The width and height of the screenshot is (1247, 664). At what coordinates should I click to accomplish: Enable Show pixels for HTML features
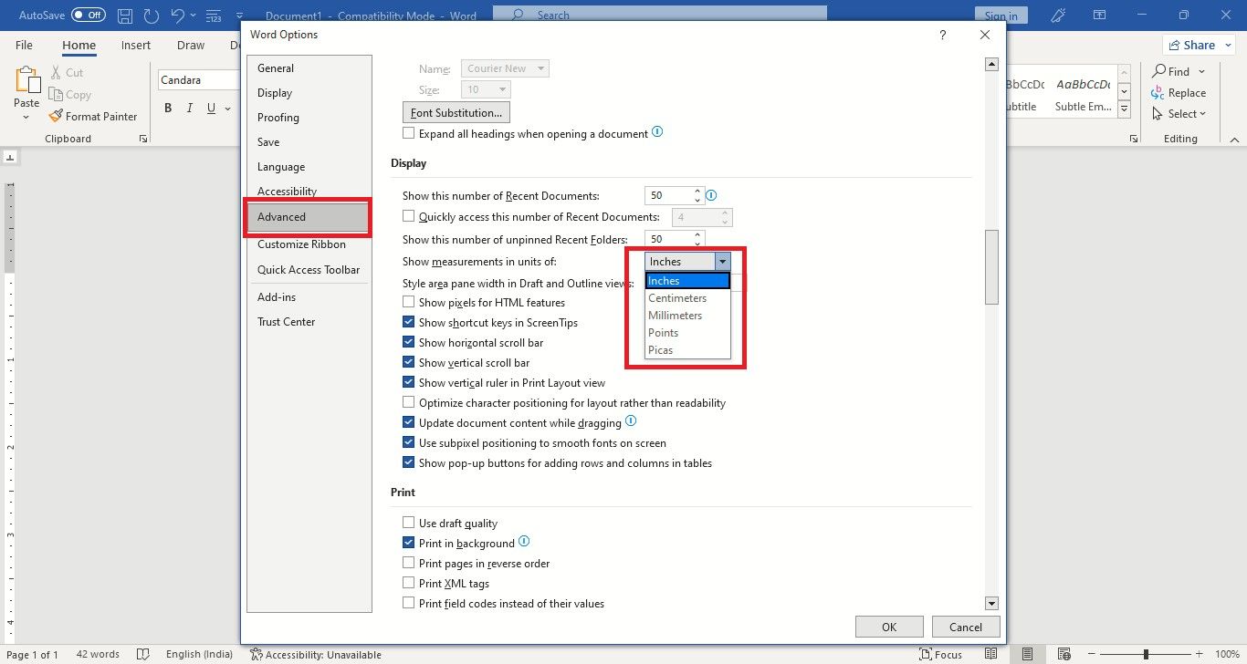point(409,302)
